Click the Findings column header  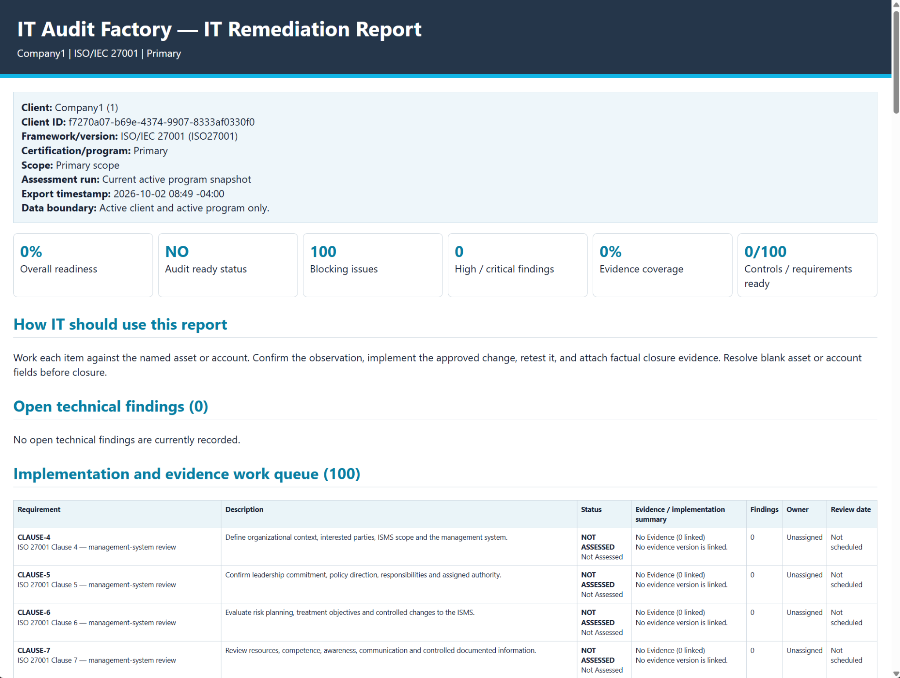coord(764,514)
